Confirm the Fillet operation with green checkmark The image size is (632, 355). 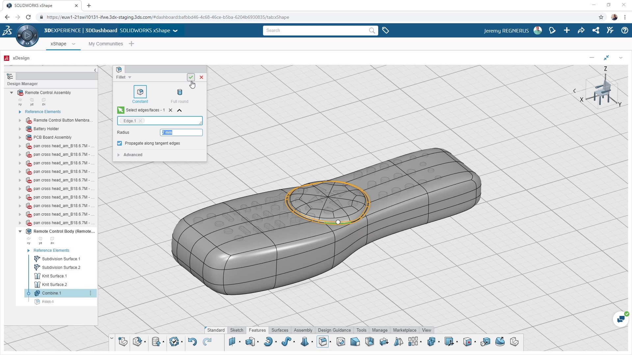191,77
